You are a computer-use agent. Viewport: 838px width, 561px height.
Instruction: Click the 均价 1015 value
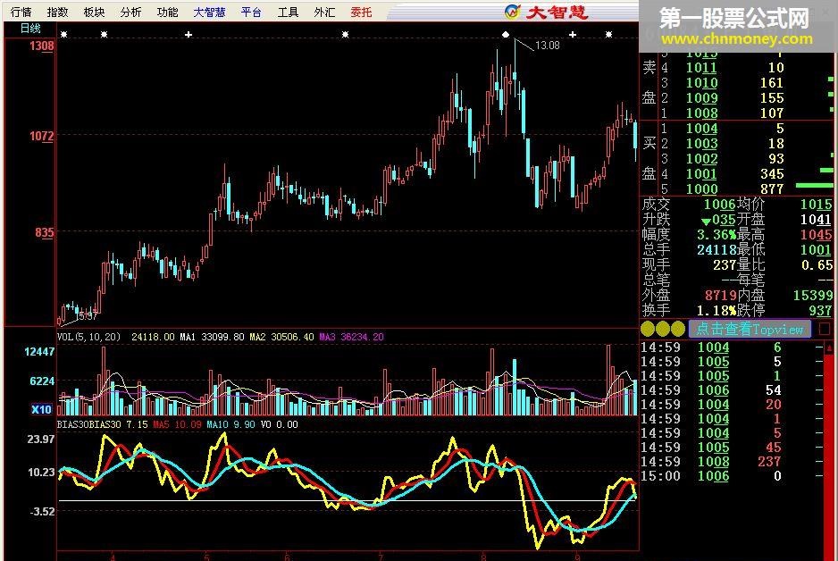[816, 204]
